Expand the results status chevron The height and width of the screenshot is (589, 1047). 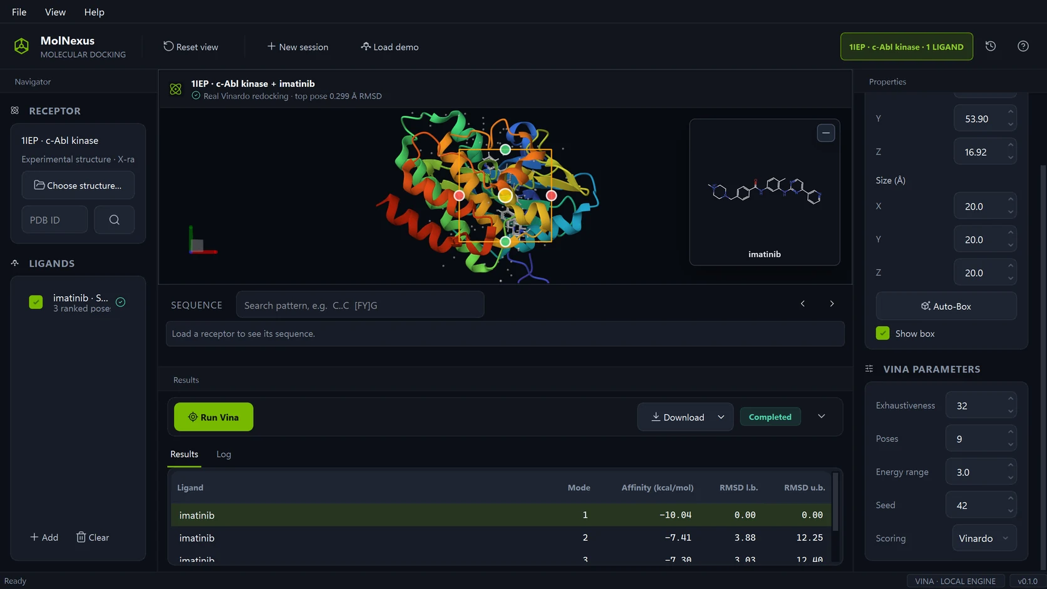tap(822, 416)
